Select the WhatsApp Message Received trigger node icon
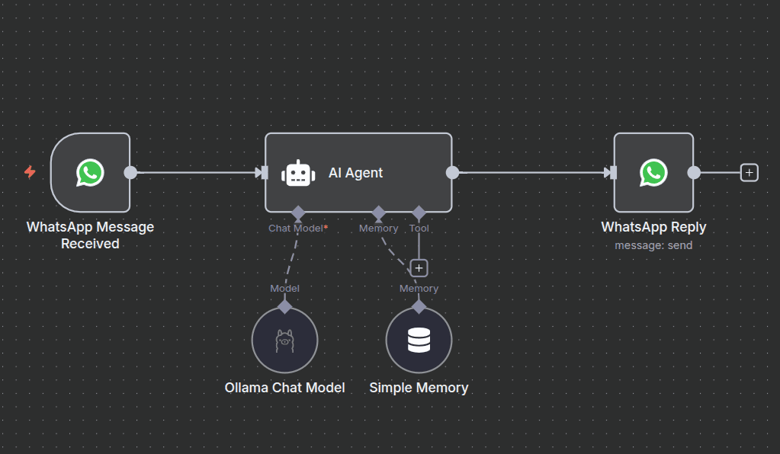The image size is (780, 454). pyautogui.click(x=90, y=173)
